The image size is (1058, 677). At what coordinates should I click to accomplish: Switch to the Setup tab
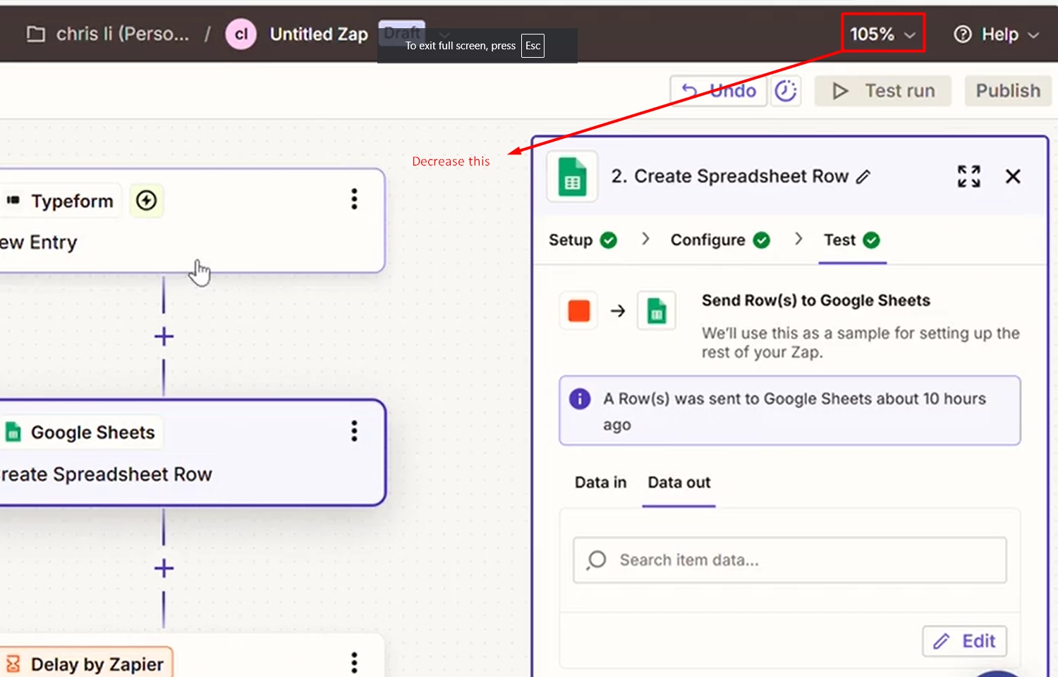point(583,240)
